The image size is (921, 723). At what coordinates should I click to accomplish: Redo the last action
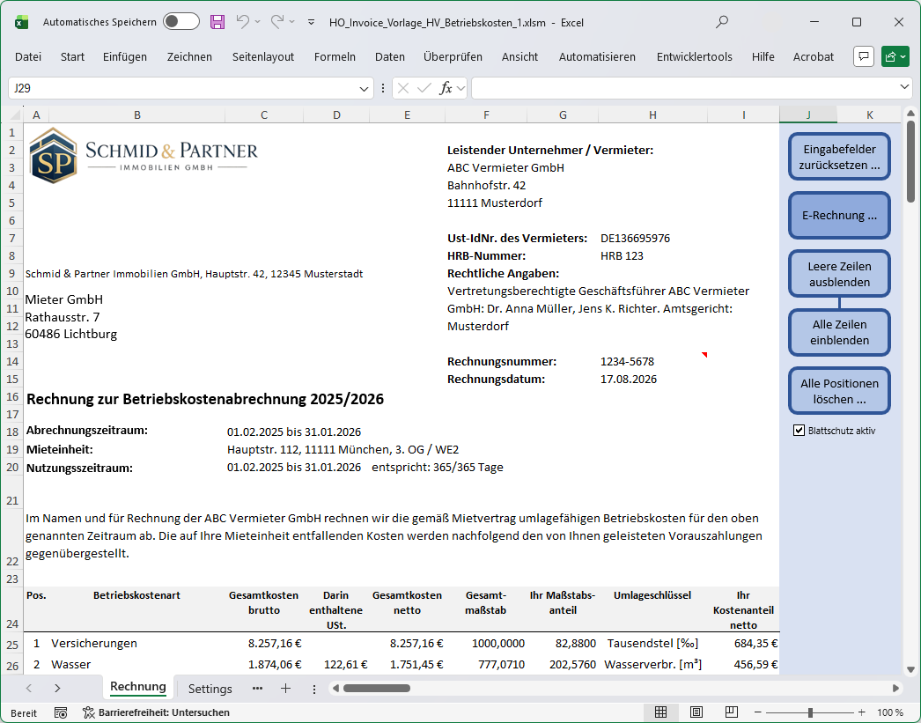[x=277, y=22]
